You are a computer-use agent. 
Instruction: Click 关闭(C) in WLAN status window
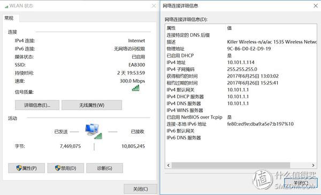pyautogui.click(x=140, y=189)
